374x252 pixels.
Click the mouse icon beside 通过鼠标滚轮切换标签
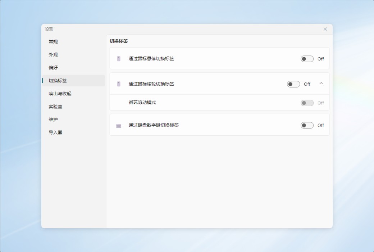click(x=119, y=84)
